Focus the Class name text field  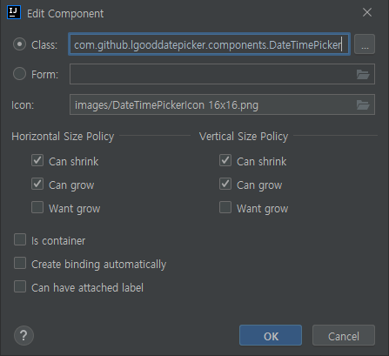[210, 44]
